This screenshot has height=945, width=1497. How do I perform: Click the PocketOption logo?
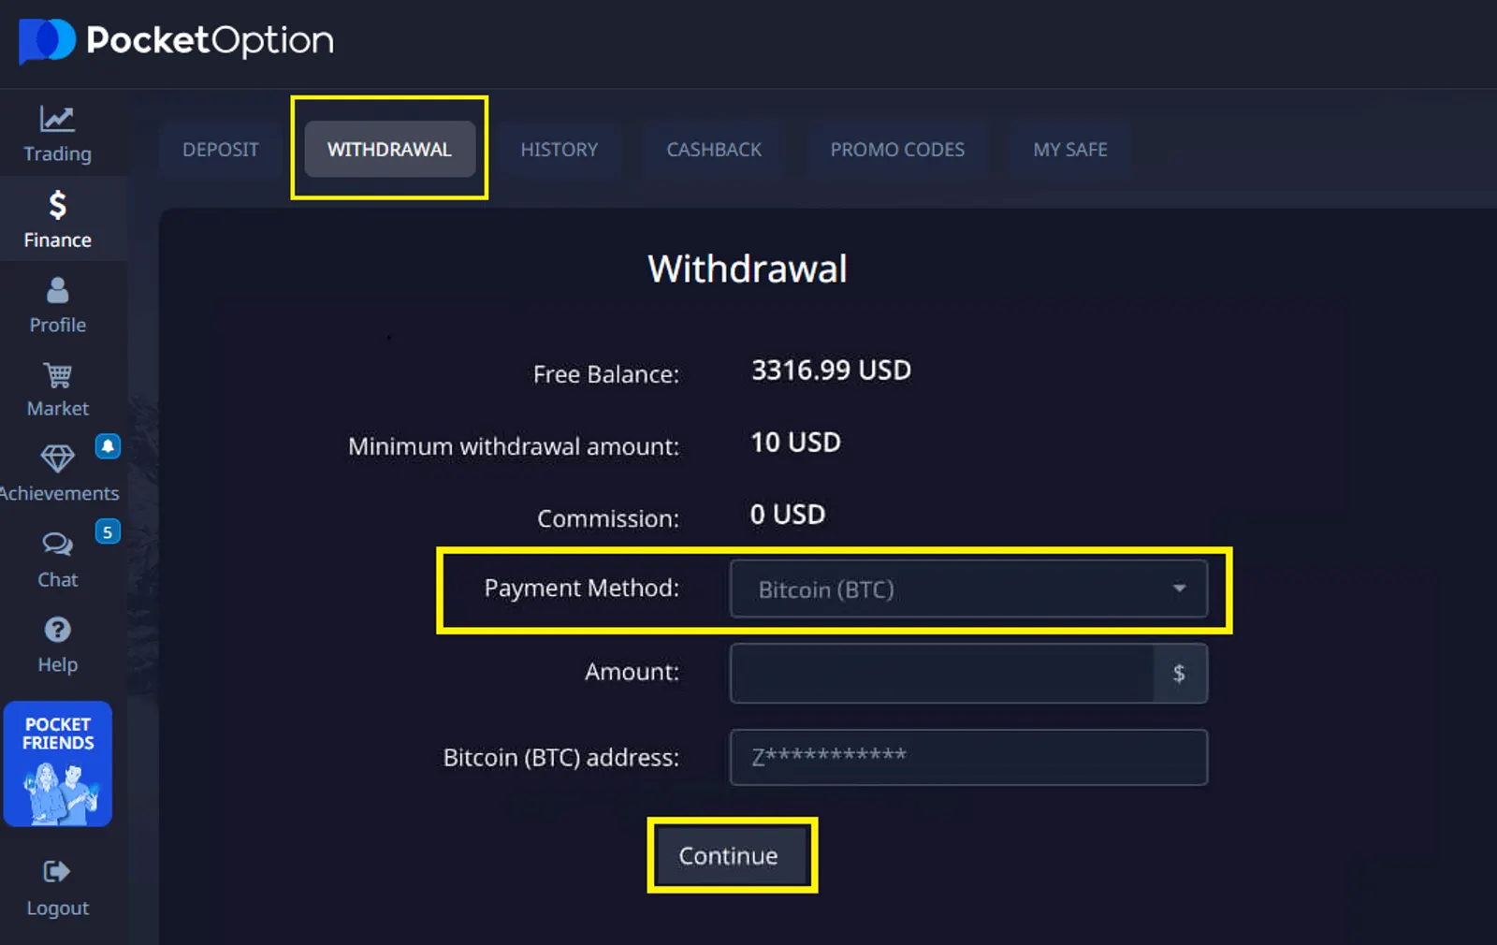[176, 41]
